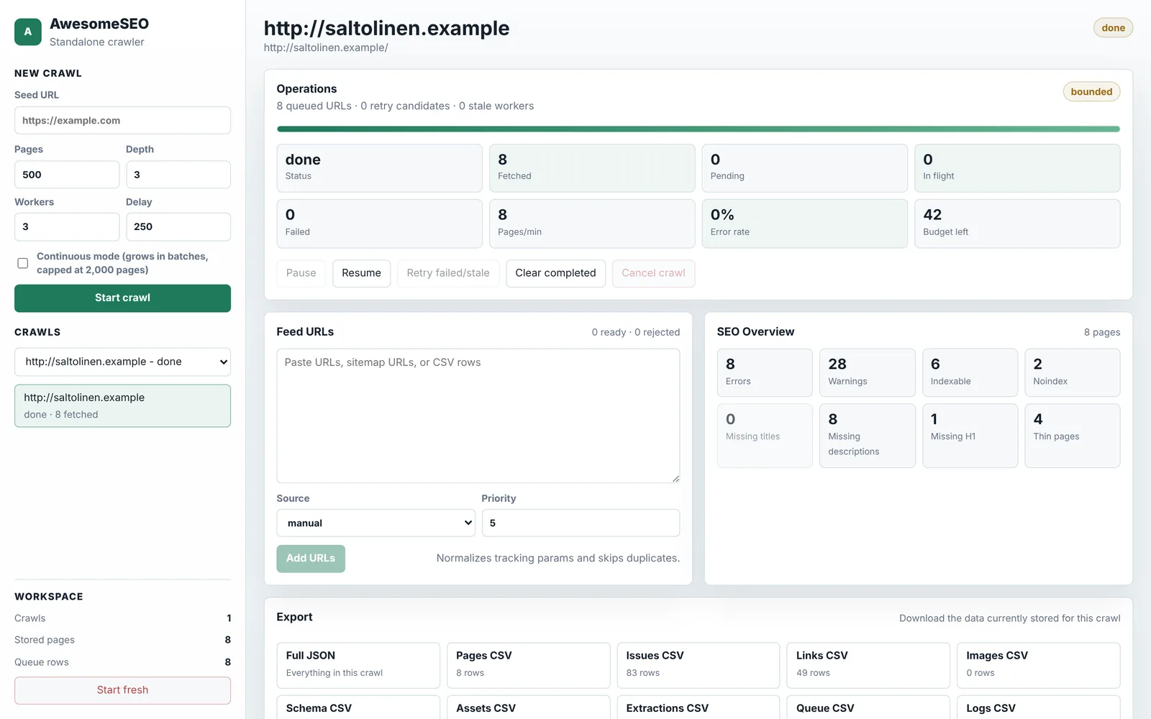Viewport: 1151px width, 719px height.
Task: Download the Full JSON export
Action: [358, 665]
